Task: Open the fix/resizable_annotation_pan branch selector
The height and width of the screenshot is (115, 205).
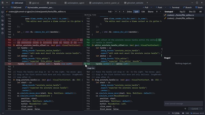Action: click(39, 7)
